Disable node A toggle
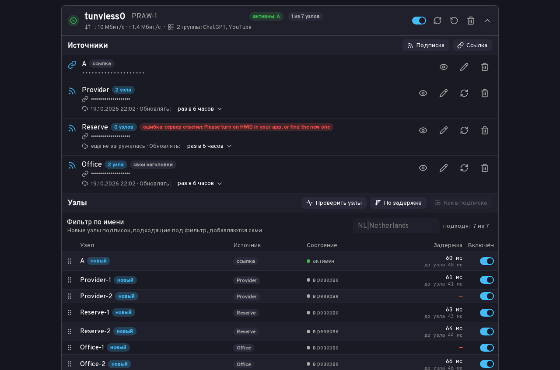Screen dimensions: 560x370 point(487,261)
